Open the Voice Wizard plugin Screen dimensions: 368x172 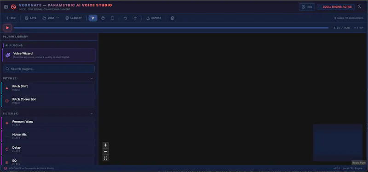49,55
